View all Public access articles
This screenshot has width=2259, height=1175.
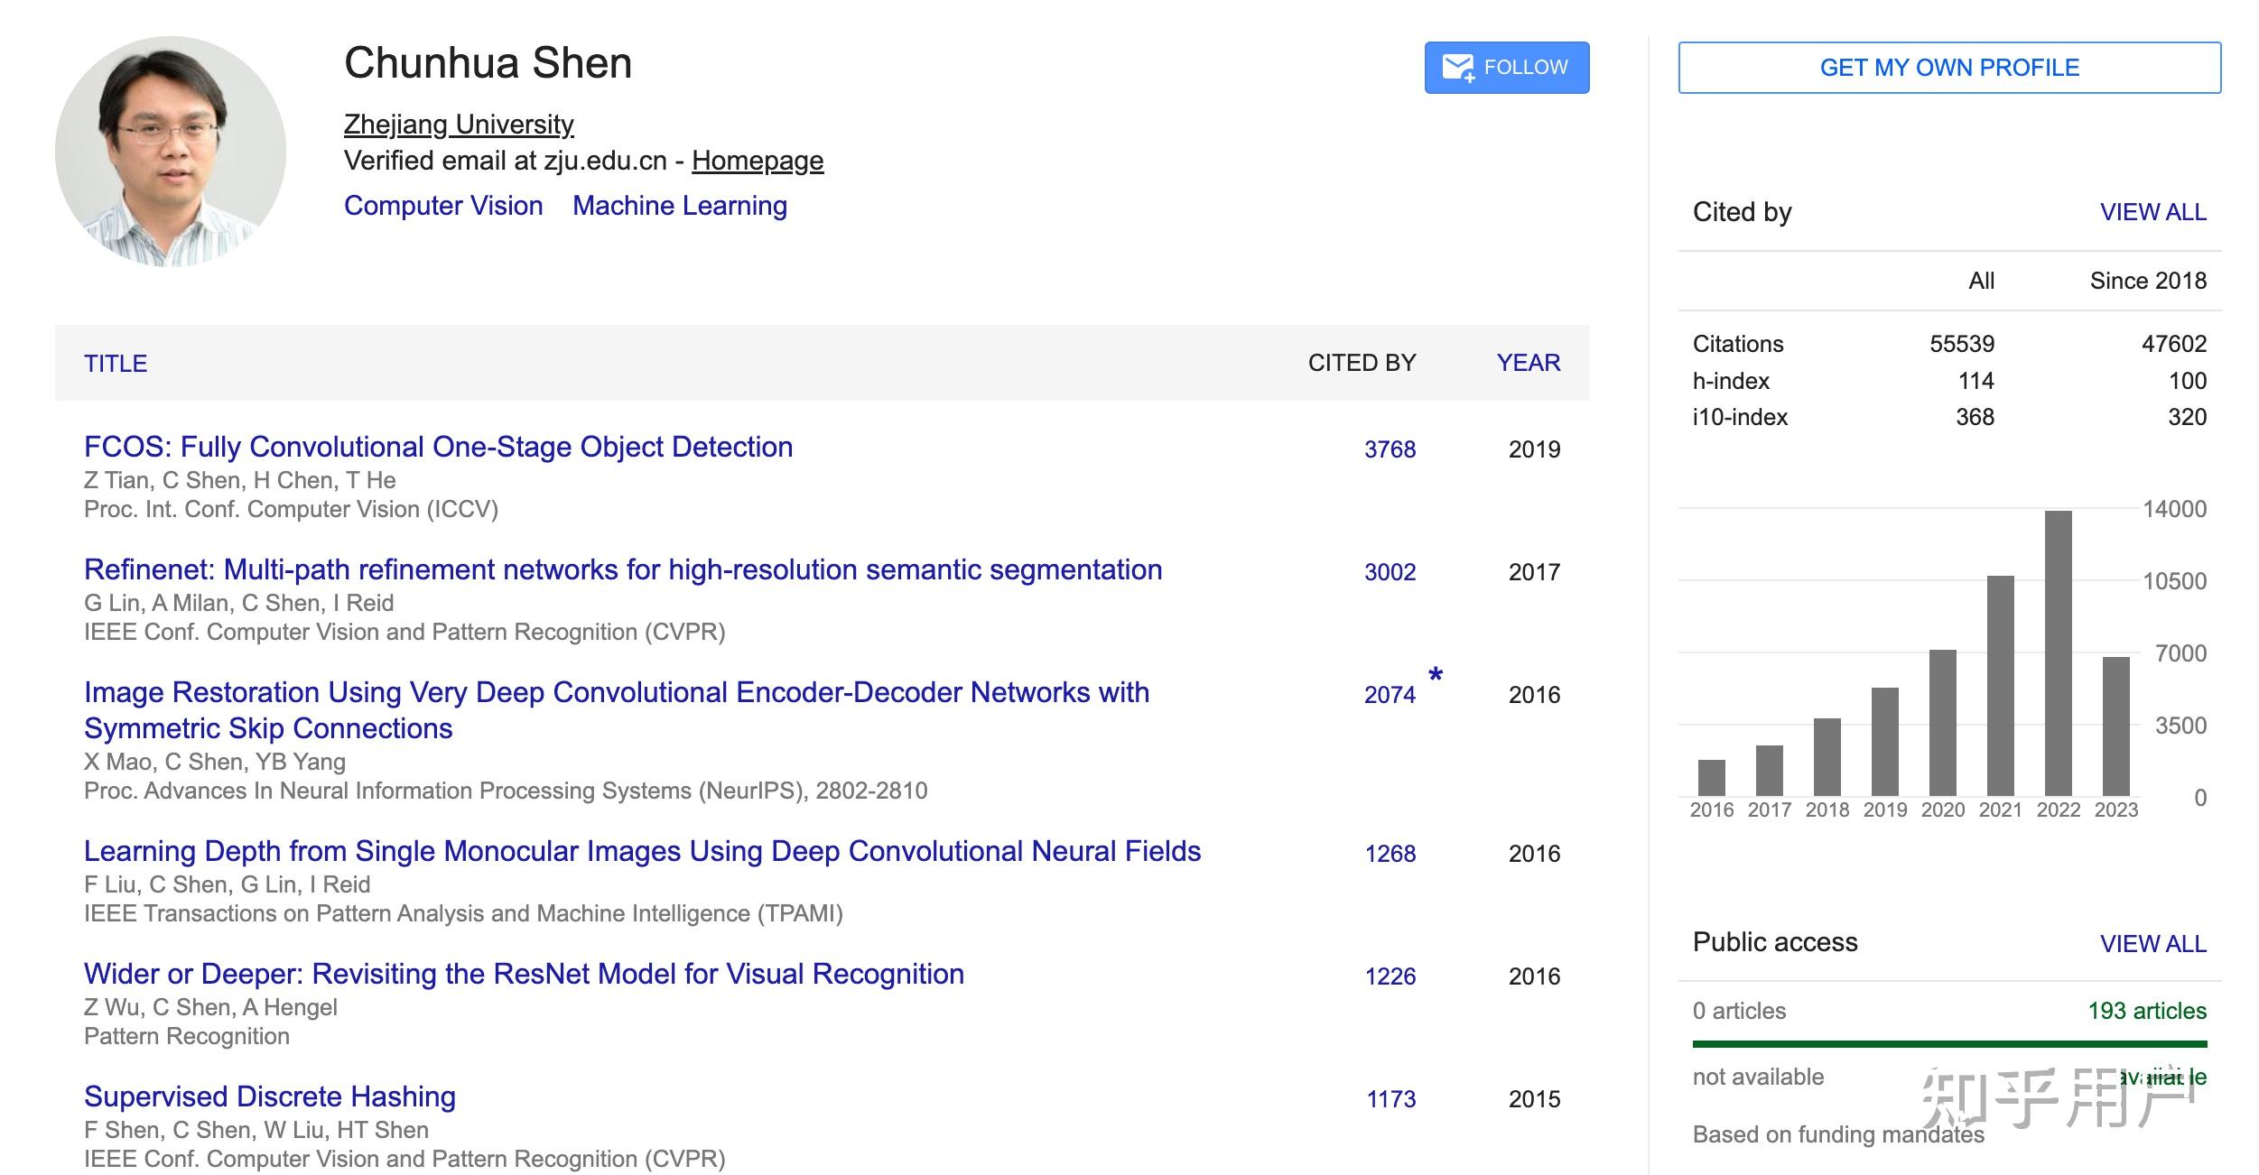tap(2152, 944)
